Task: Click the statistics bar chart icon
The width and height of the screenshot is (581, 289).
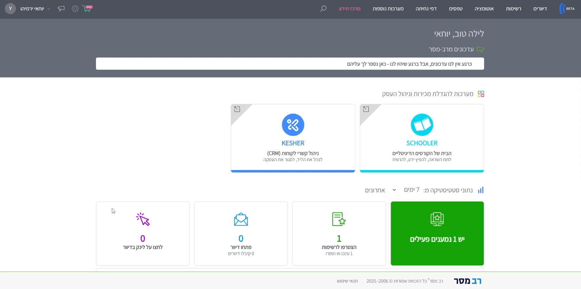Action: pyautogui.click(x=481, y=190)
